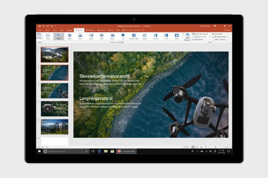268x178 pixels.
Task: Open the Effect Options dropdown
Action: click(x=188, y=38)
